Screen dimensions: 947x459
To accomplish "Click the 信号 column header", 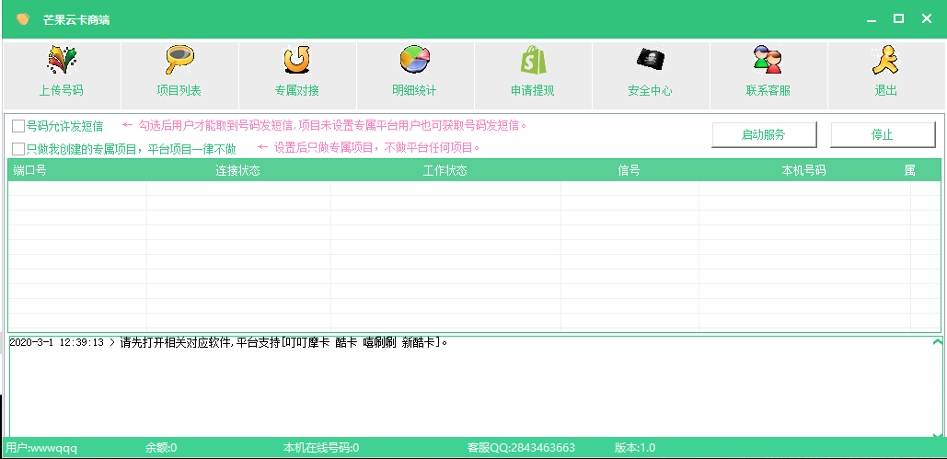I will 629,170.
